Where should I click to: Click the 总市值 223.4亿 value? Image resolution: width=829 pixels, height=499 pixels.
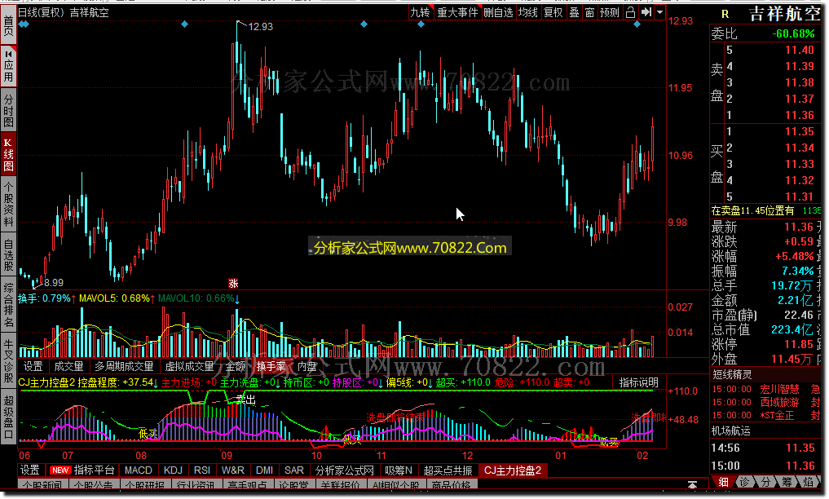click(792, 330)
